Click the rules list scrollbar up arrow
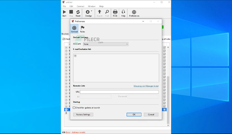232x134 pixels. (x=168, y=47)
